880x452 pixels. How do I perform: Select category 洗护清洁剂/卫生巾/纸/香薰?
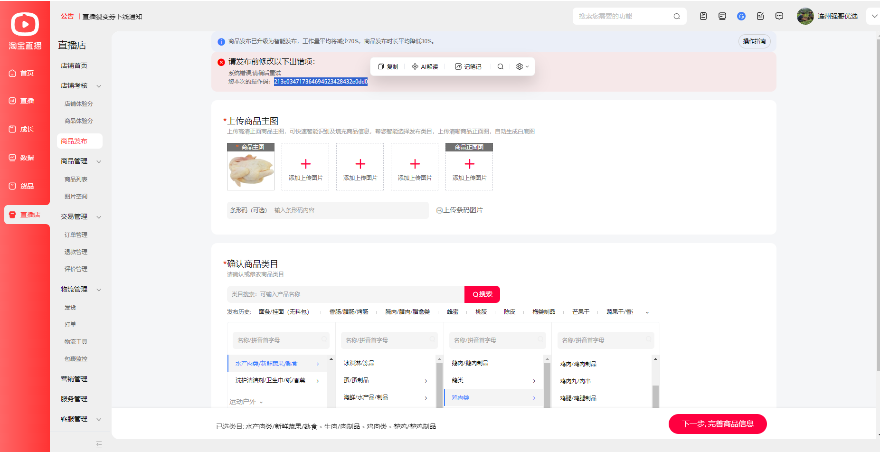tap(277, 381)
